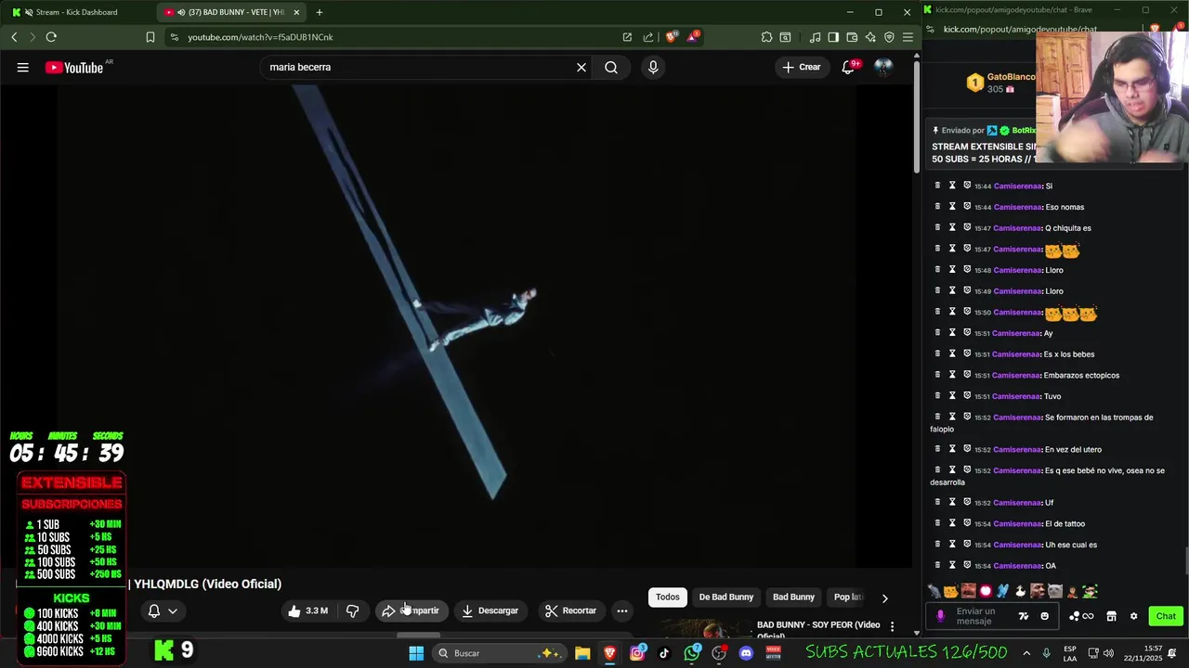Open File Explorer from taskbar
Viewport: 1189px width, 668px height.
[x=582, y=653]
